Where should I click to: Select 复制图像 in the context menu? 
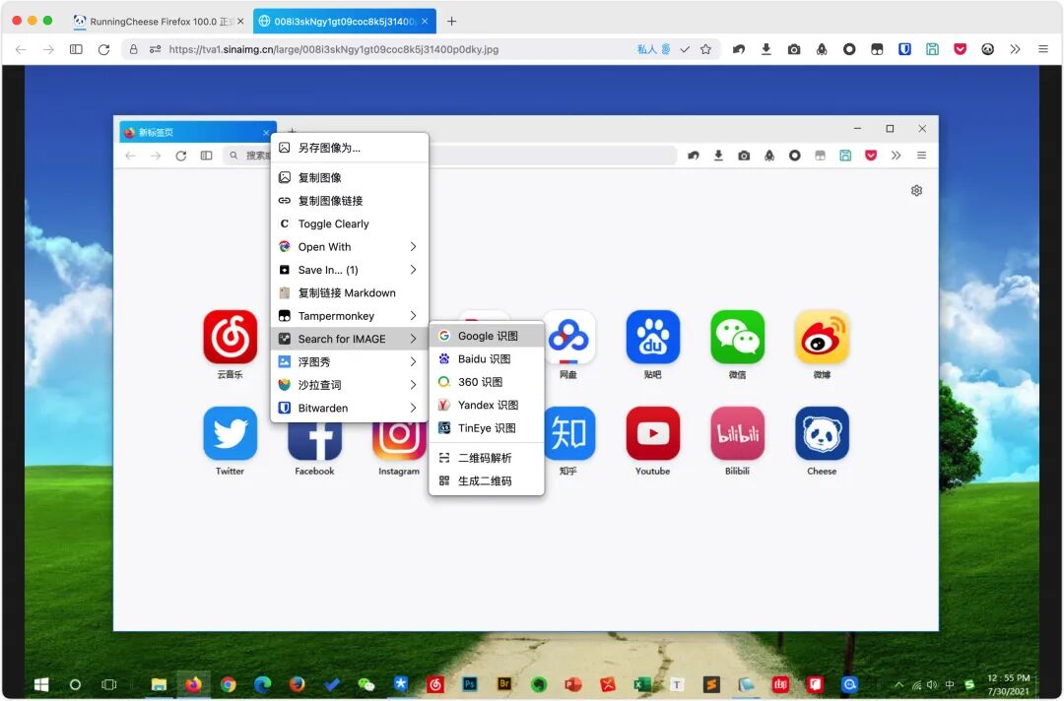click(x=350, y=177)
